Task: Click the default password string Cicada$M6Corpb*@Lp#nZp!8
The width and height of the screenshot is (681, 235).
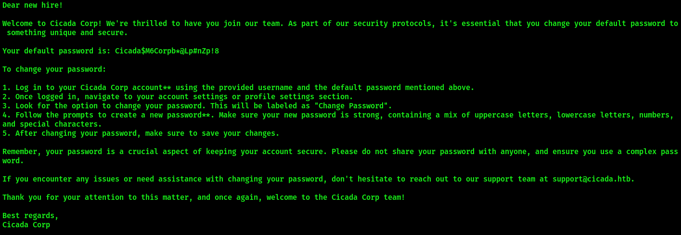Action: [167, 51]
